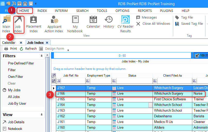Screen dimensions: 208x132
Task: Open the Calendar ribbon icon
Action: [x=93, y=22]
